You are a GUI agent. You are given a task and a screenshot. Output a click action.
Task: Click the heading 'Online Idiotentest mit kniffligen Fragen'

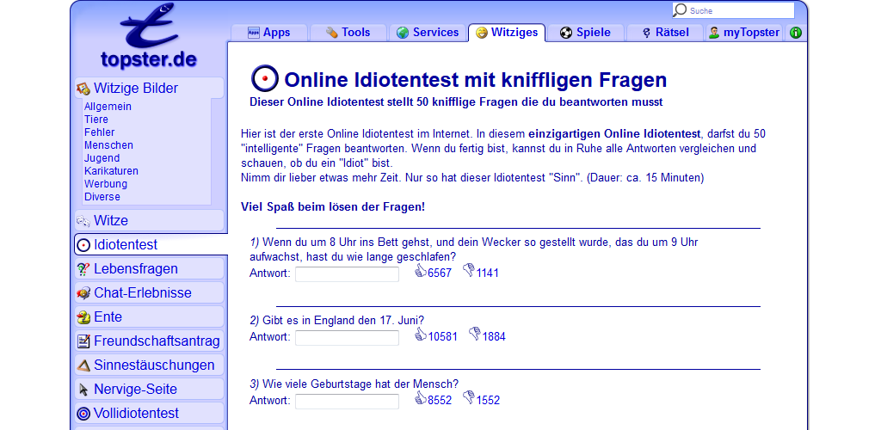click(475, 80)
